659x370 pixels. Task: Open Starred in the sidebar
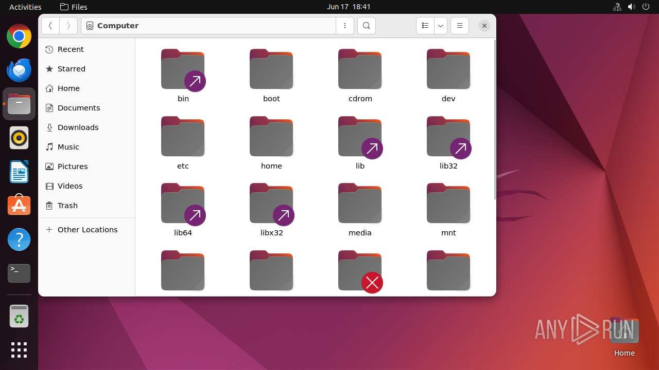pyautogui.click(x=86, y=69)
